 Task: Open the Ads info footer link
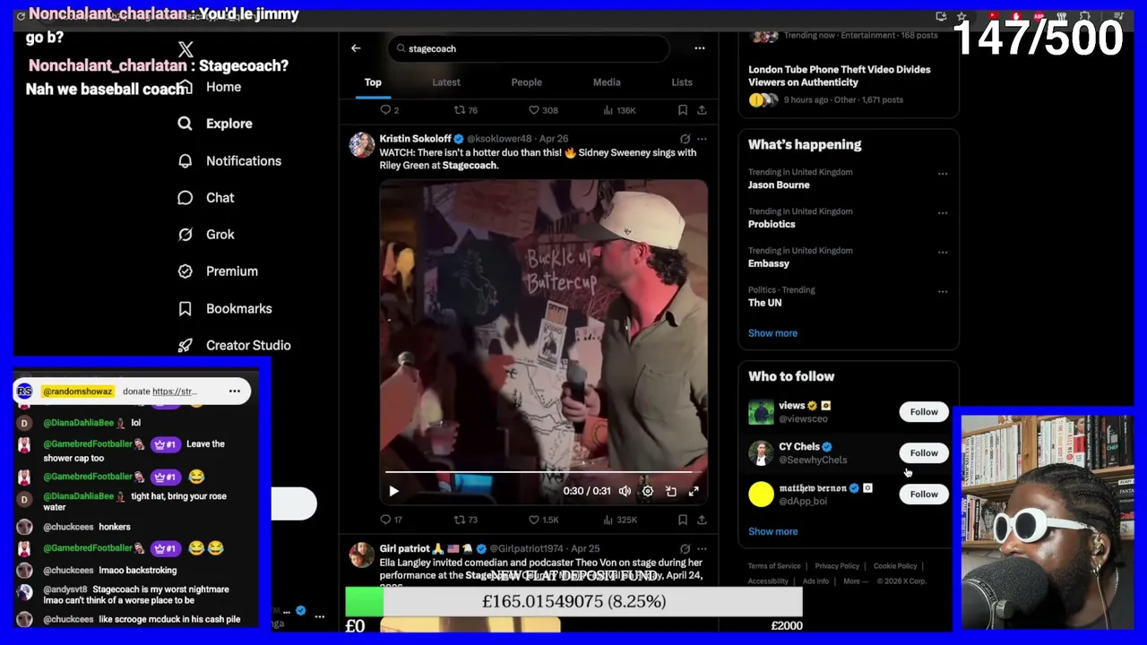(815, 581)
